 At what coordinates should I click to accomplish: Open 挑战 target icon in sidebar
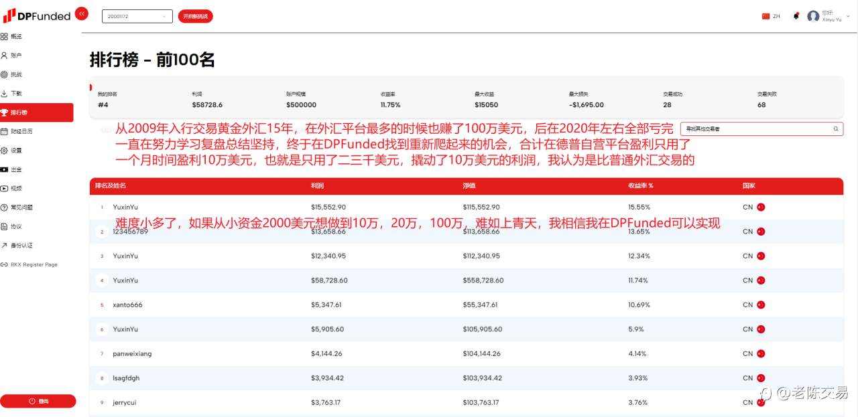pos(4,74)
